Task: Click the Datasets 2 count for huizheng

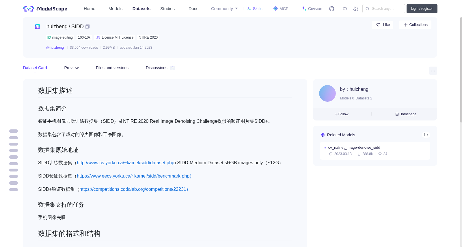Action: pyautogui.click(x=364, y=98)
